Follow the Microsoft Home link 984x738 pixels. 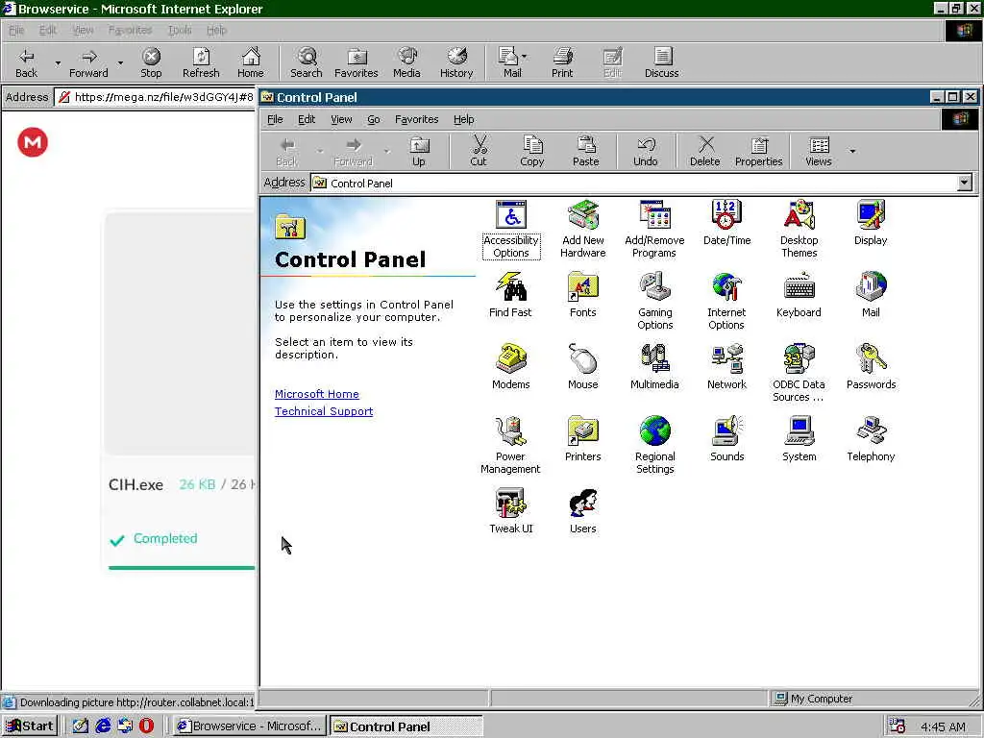pos(317,394)
